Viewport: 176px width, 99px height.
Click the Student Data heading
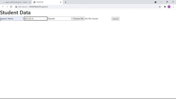pyautogui.click(x=15, y=13)
